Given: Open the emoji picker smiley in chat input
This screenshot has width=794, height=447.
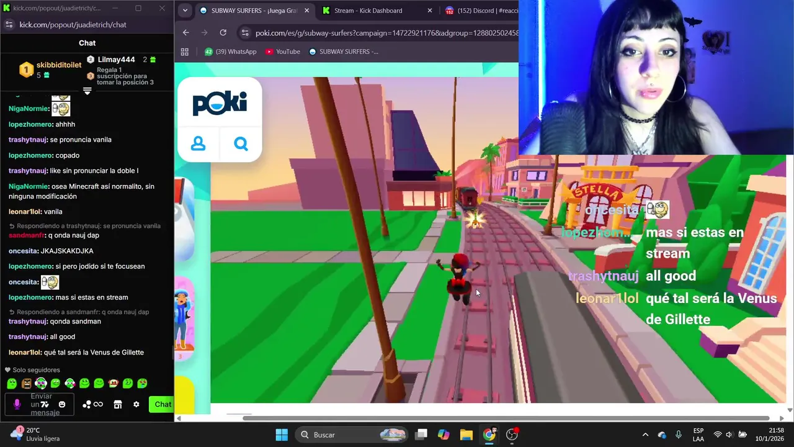Looking at the screenshot, I should coord(62,404).
